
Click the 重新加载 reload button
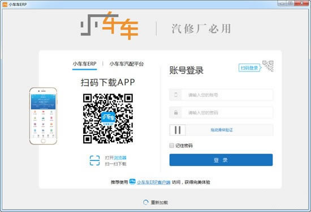pos(155,202)
